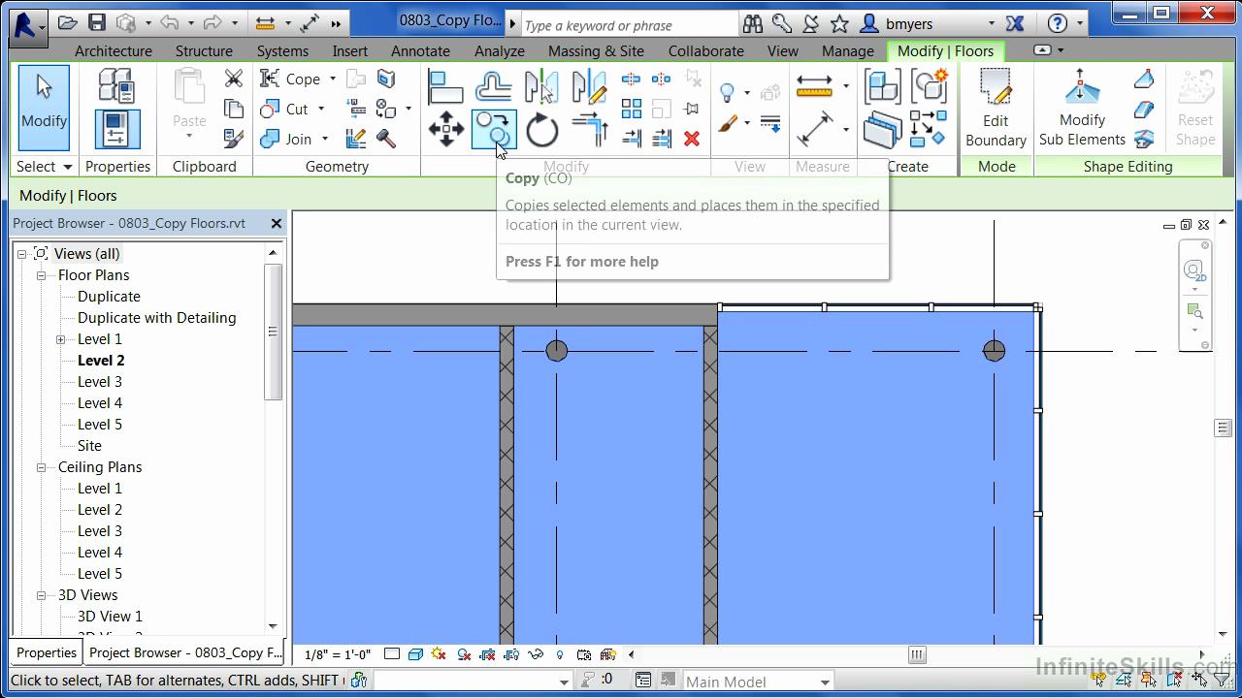Image resolution: width=1242 pixels, height=698 pixels.
Task: Click Pick Supports icon
Action: pos(1144,139)
